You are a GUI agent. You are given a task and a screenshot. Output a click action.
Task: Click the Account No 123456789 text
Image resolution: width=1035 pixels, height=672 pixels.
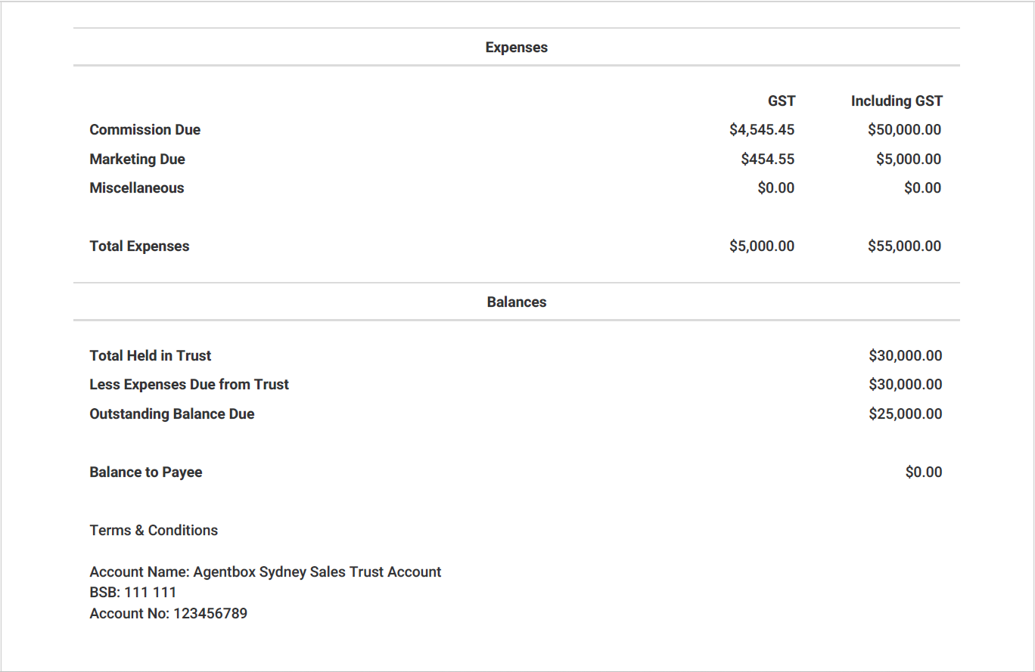(169, 614)
